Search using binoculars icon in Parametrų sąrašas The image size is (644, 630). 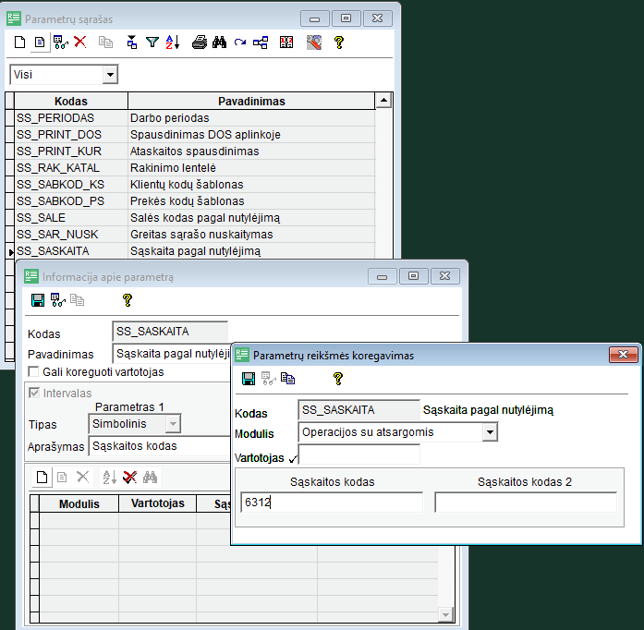tap(219, 42)
